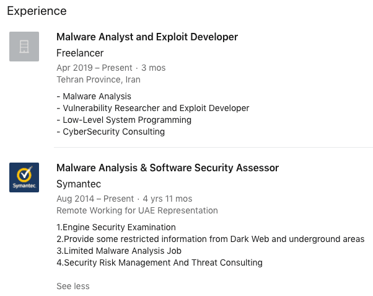
Task: Click the Tehran Province, Iran location
Action: tap(99, 79)
